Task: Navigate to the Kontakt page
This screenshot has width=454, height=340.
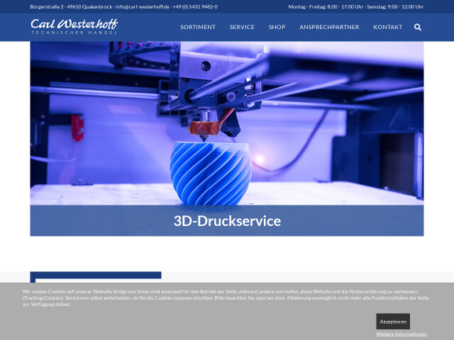Action: [387, 27]
